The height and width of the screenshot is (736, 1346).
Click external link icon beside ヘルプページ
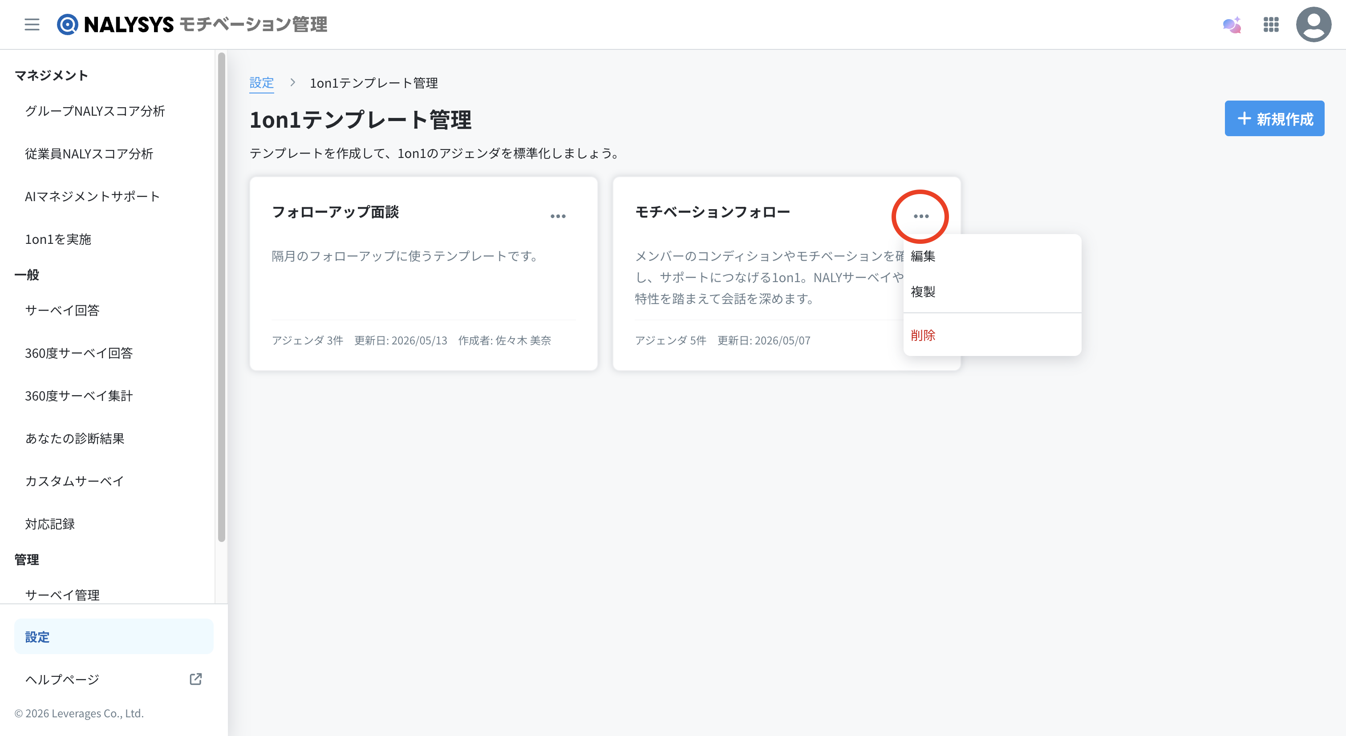point(195,679)
